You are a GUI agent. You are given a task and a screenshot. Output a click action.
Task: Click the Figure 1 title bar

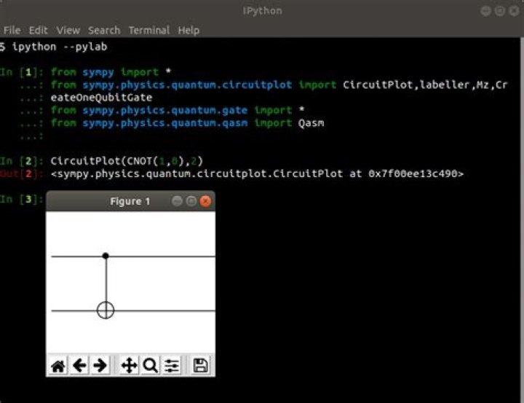(130, 201)
